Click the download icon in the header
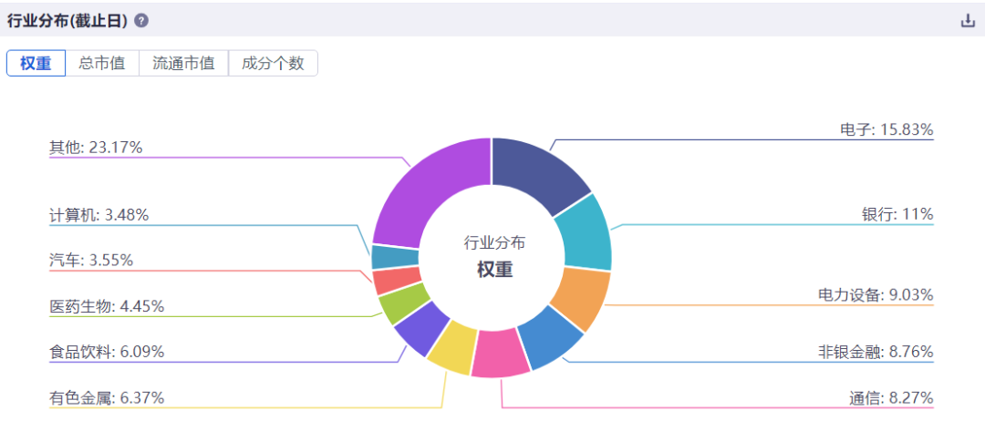The image size is (985, 421). click(x=968, y=21)
